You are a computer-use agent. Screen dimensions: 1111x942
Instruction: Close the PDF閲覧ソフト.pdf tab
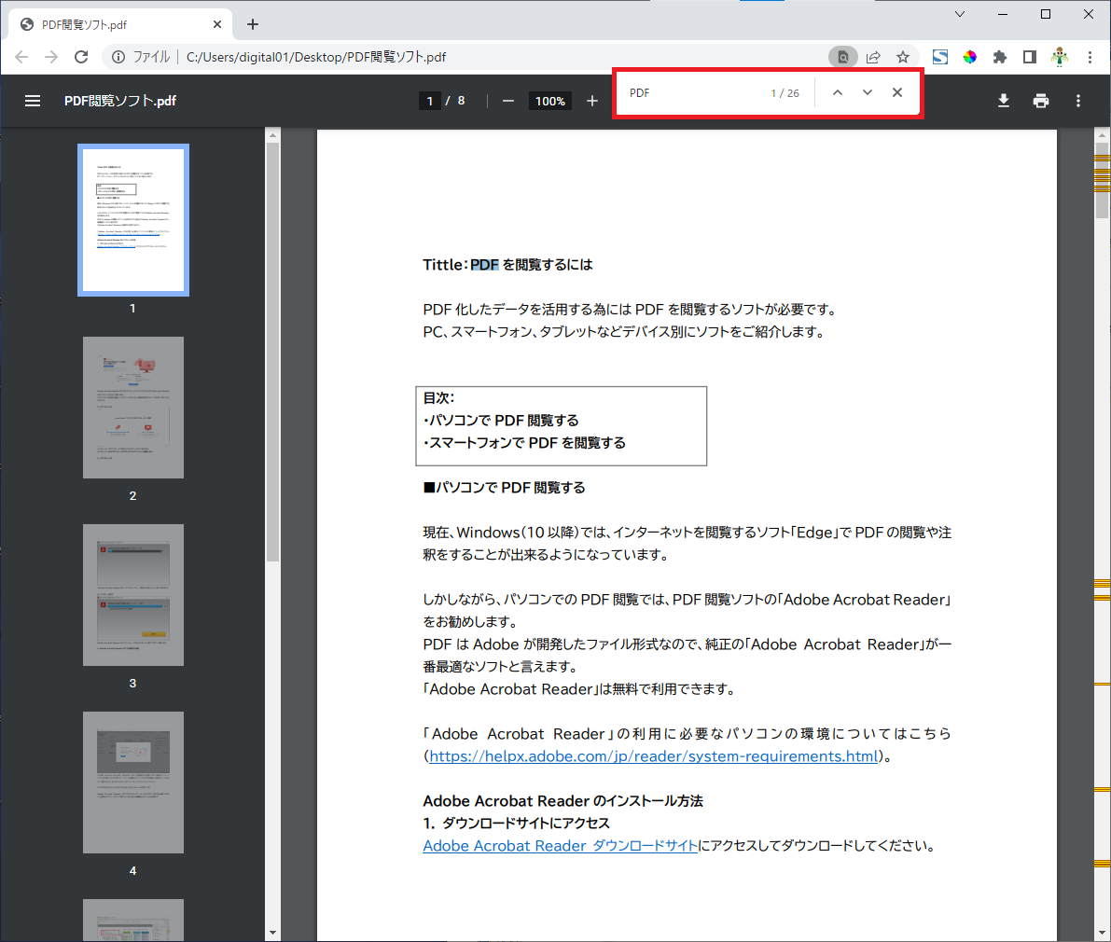217,25
